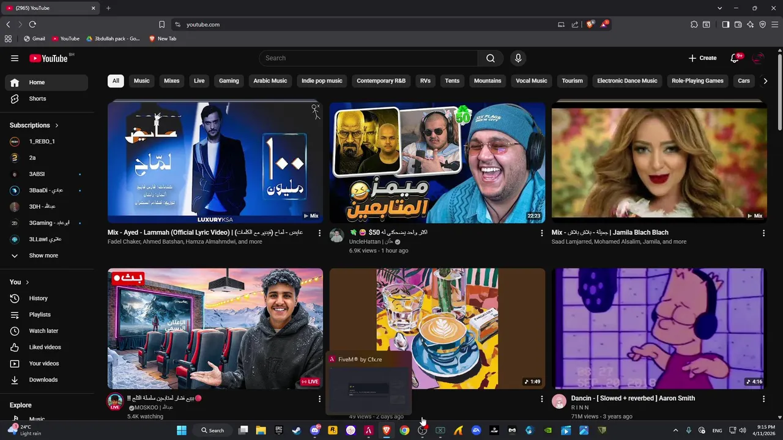Image resolution: width=783 pixels, height=440 pixels.
Task: Open the tab search dropdown arrow
Action: [x=719, y=8]
